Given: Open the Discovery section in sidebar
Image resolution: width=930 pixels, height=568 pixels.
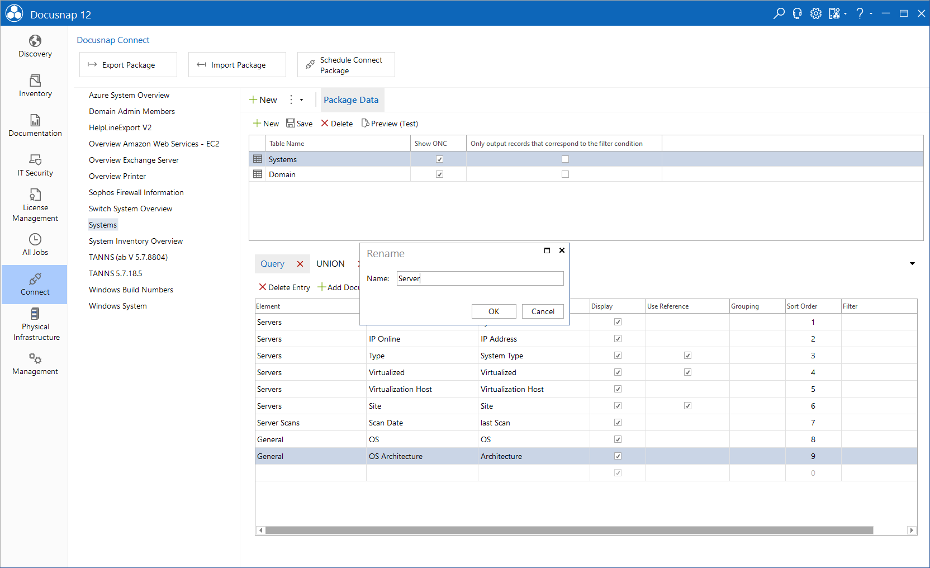Looking at the screenshot, I should 35,46.
